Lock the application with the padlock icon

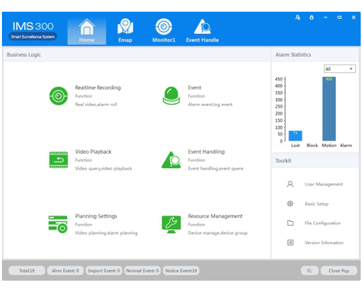coord(311,18)
